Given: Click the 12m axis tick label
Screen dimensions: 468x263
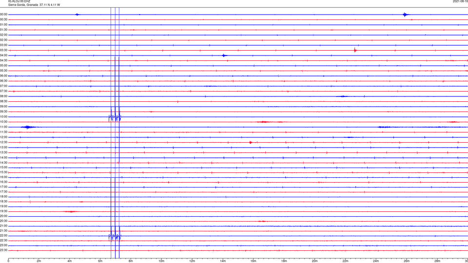Looking at the screenshot, I should [192, 261].
